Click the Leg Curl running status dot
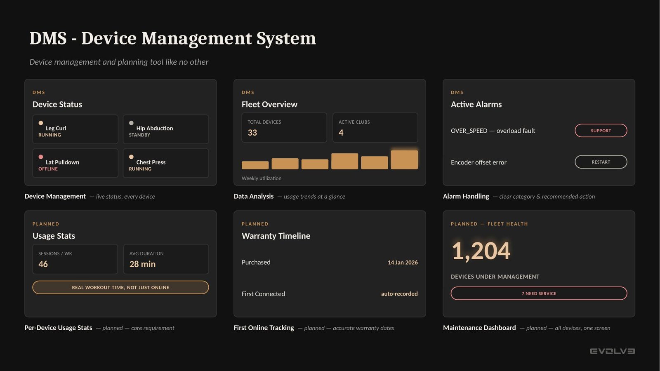660x371 pixels. pyautogui.click(x=41, y=123)
